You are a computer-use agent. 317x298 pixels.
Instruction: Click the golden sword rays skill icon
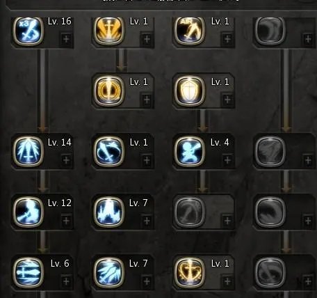point(109,31)
